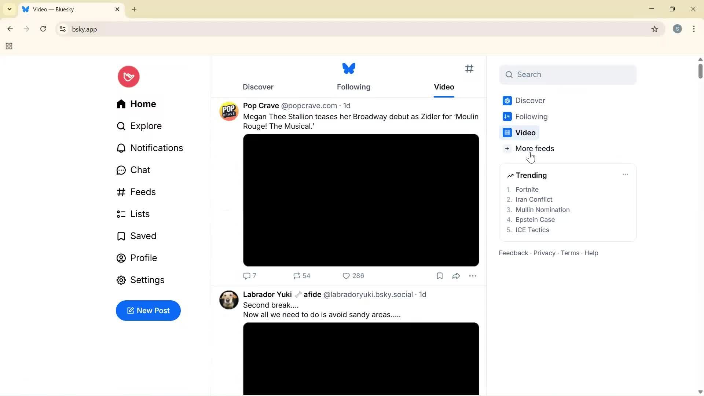Screen dimensions: 704x396
Task: Open the Iran Conflict trending topic
Action: pos(534,199)
